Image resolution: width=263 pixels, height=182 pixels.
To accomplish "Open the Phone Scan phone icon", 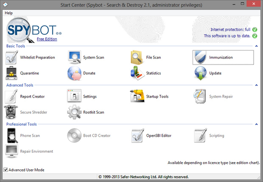I will point(12,135).
